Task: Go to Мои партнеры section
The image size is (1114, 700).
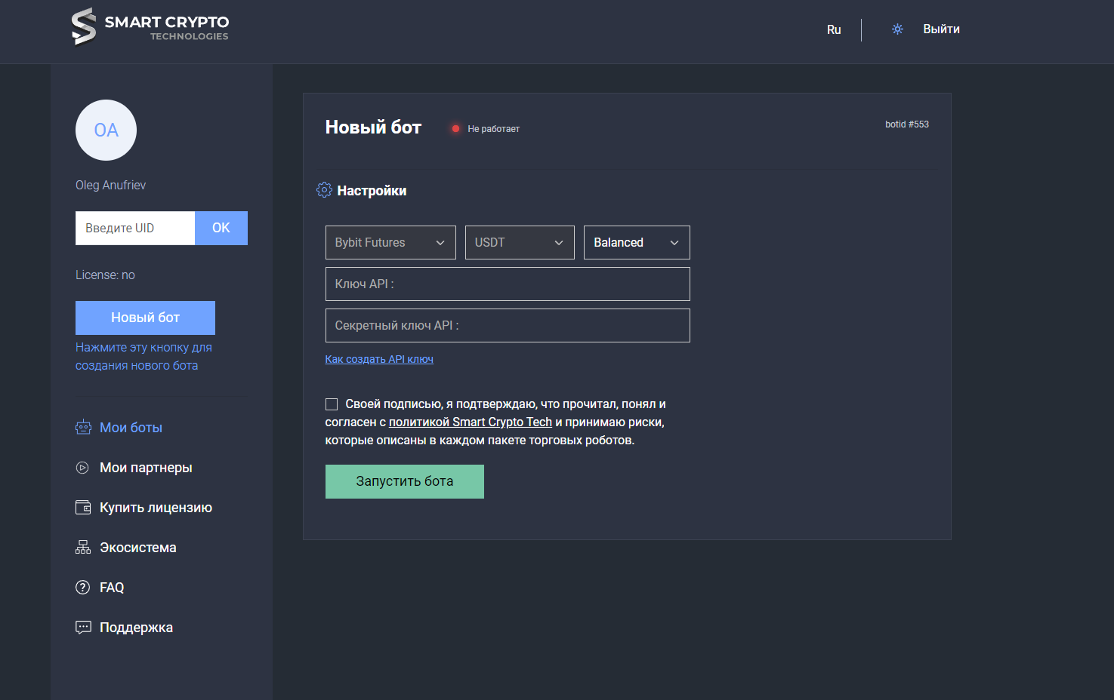Action: click(146, 468)
